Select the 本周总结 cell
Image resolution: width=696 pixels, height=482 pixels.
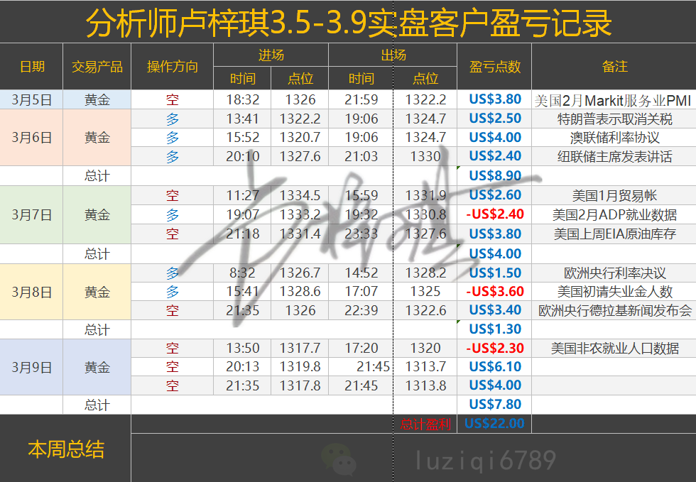(65, 449)
